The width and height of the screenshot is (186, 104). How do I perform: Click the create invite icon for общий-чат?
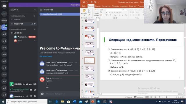point(32,24)
